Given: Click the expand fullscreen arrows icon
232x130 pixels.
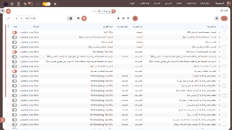Looking at the screenshot, I should [8, 18].
